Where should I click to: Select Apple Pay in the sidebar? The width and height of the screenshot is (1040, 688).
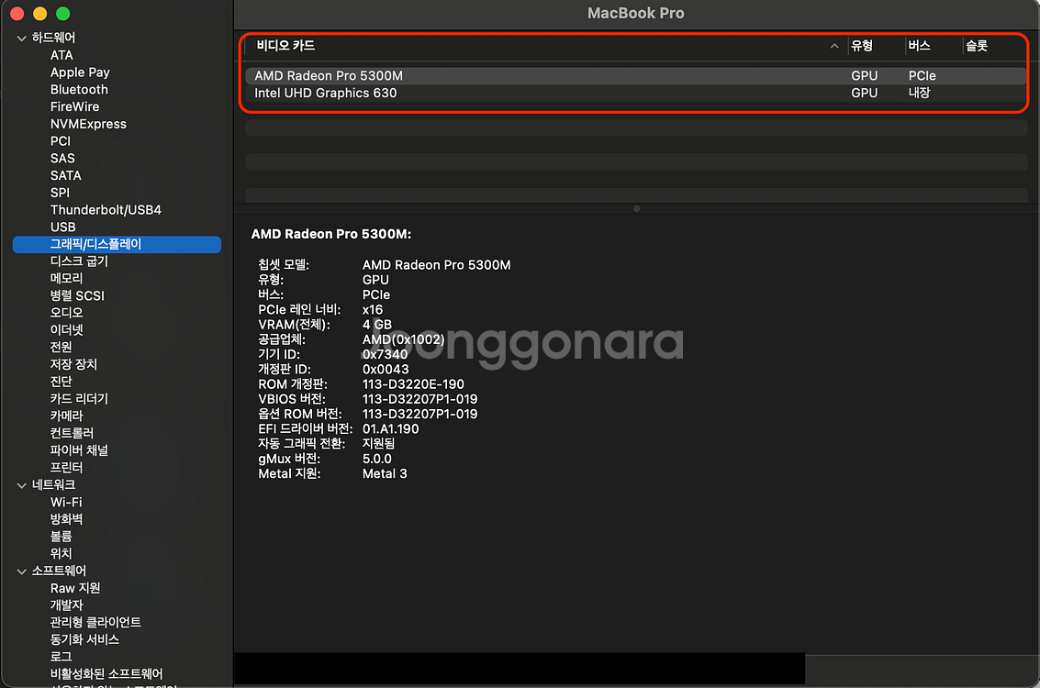80,72
